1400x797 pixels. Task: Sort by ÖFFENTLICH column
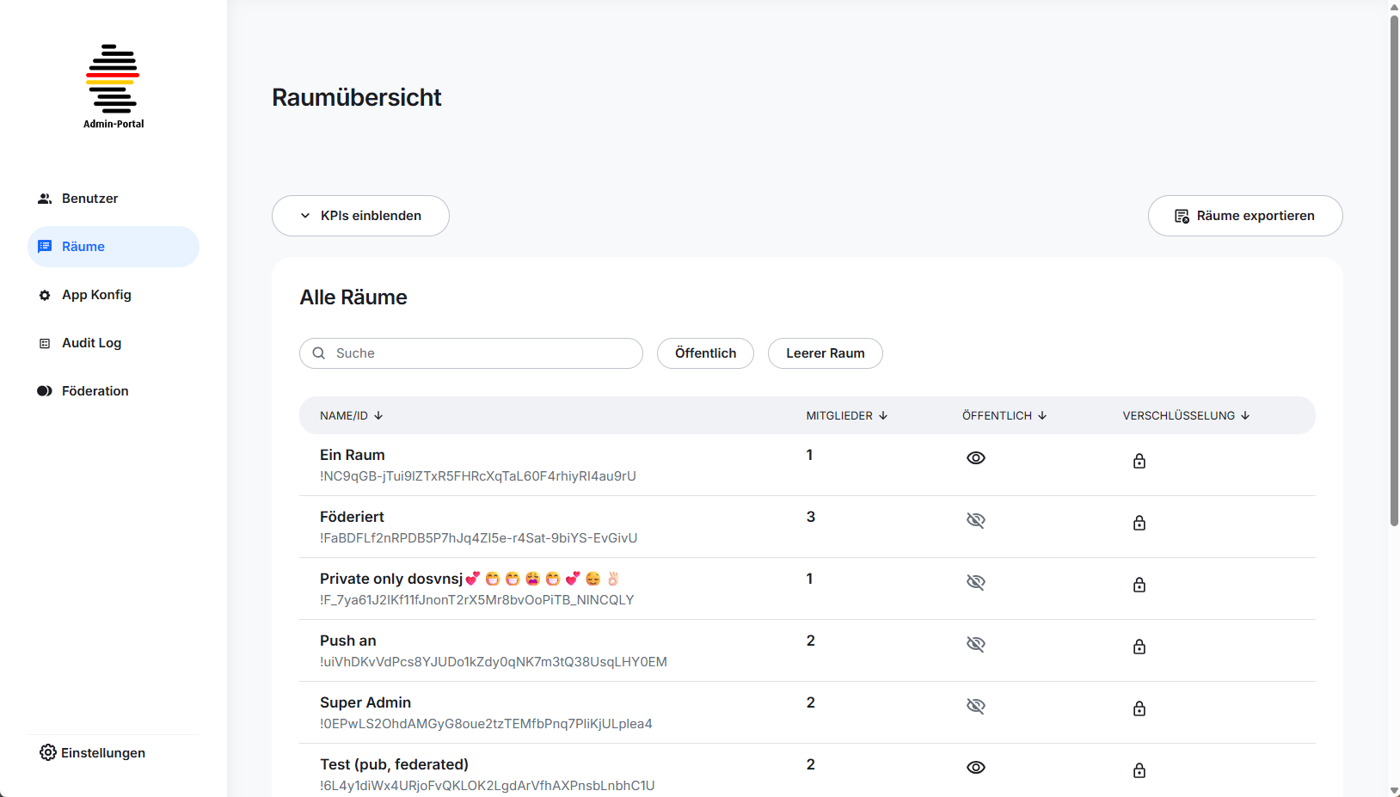click(x=1004, y=415)
